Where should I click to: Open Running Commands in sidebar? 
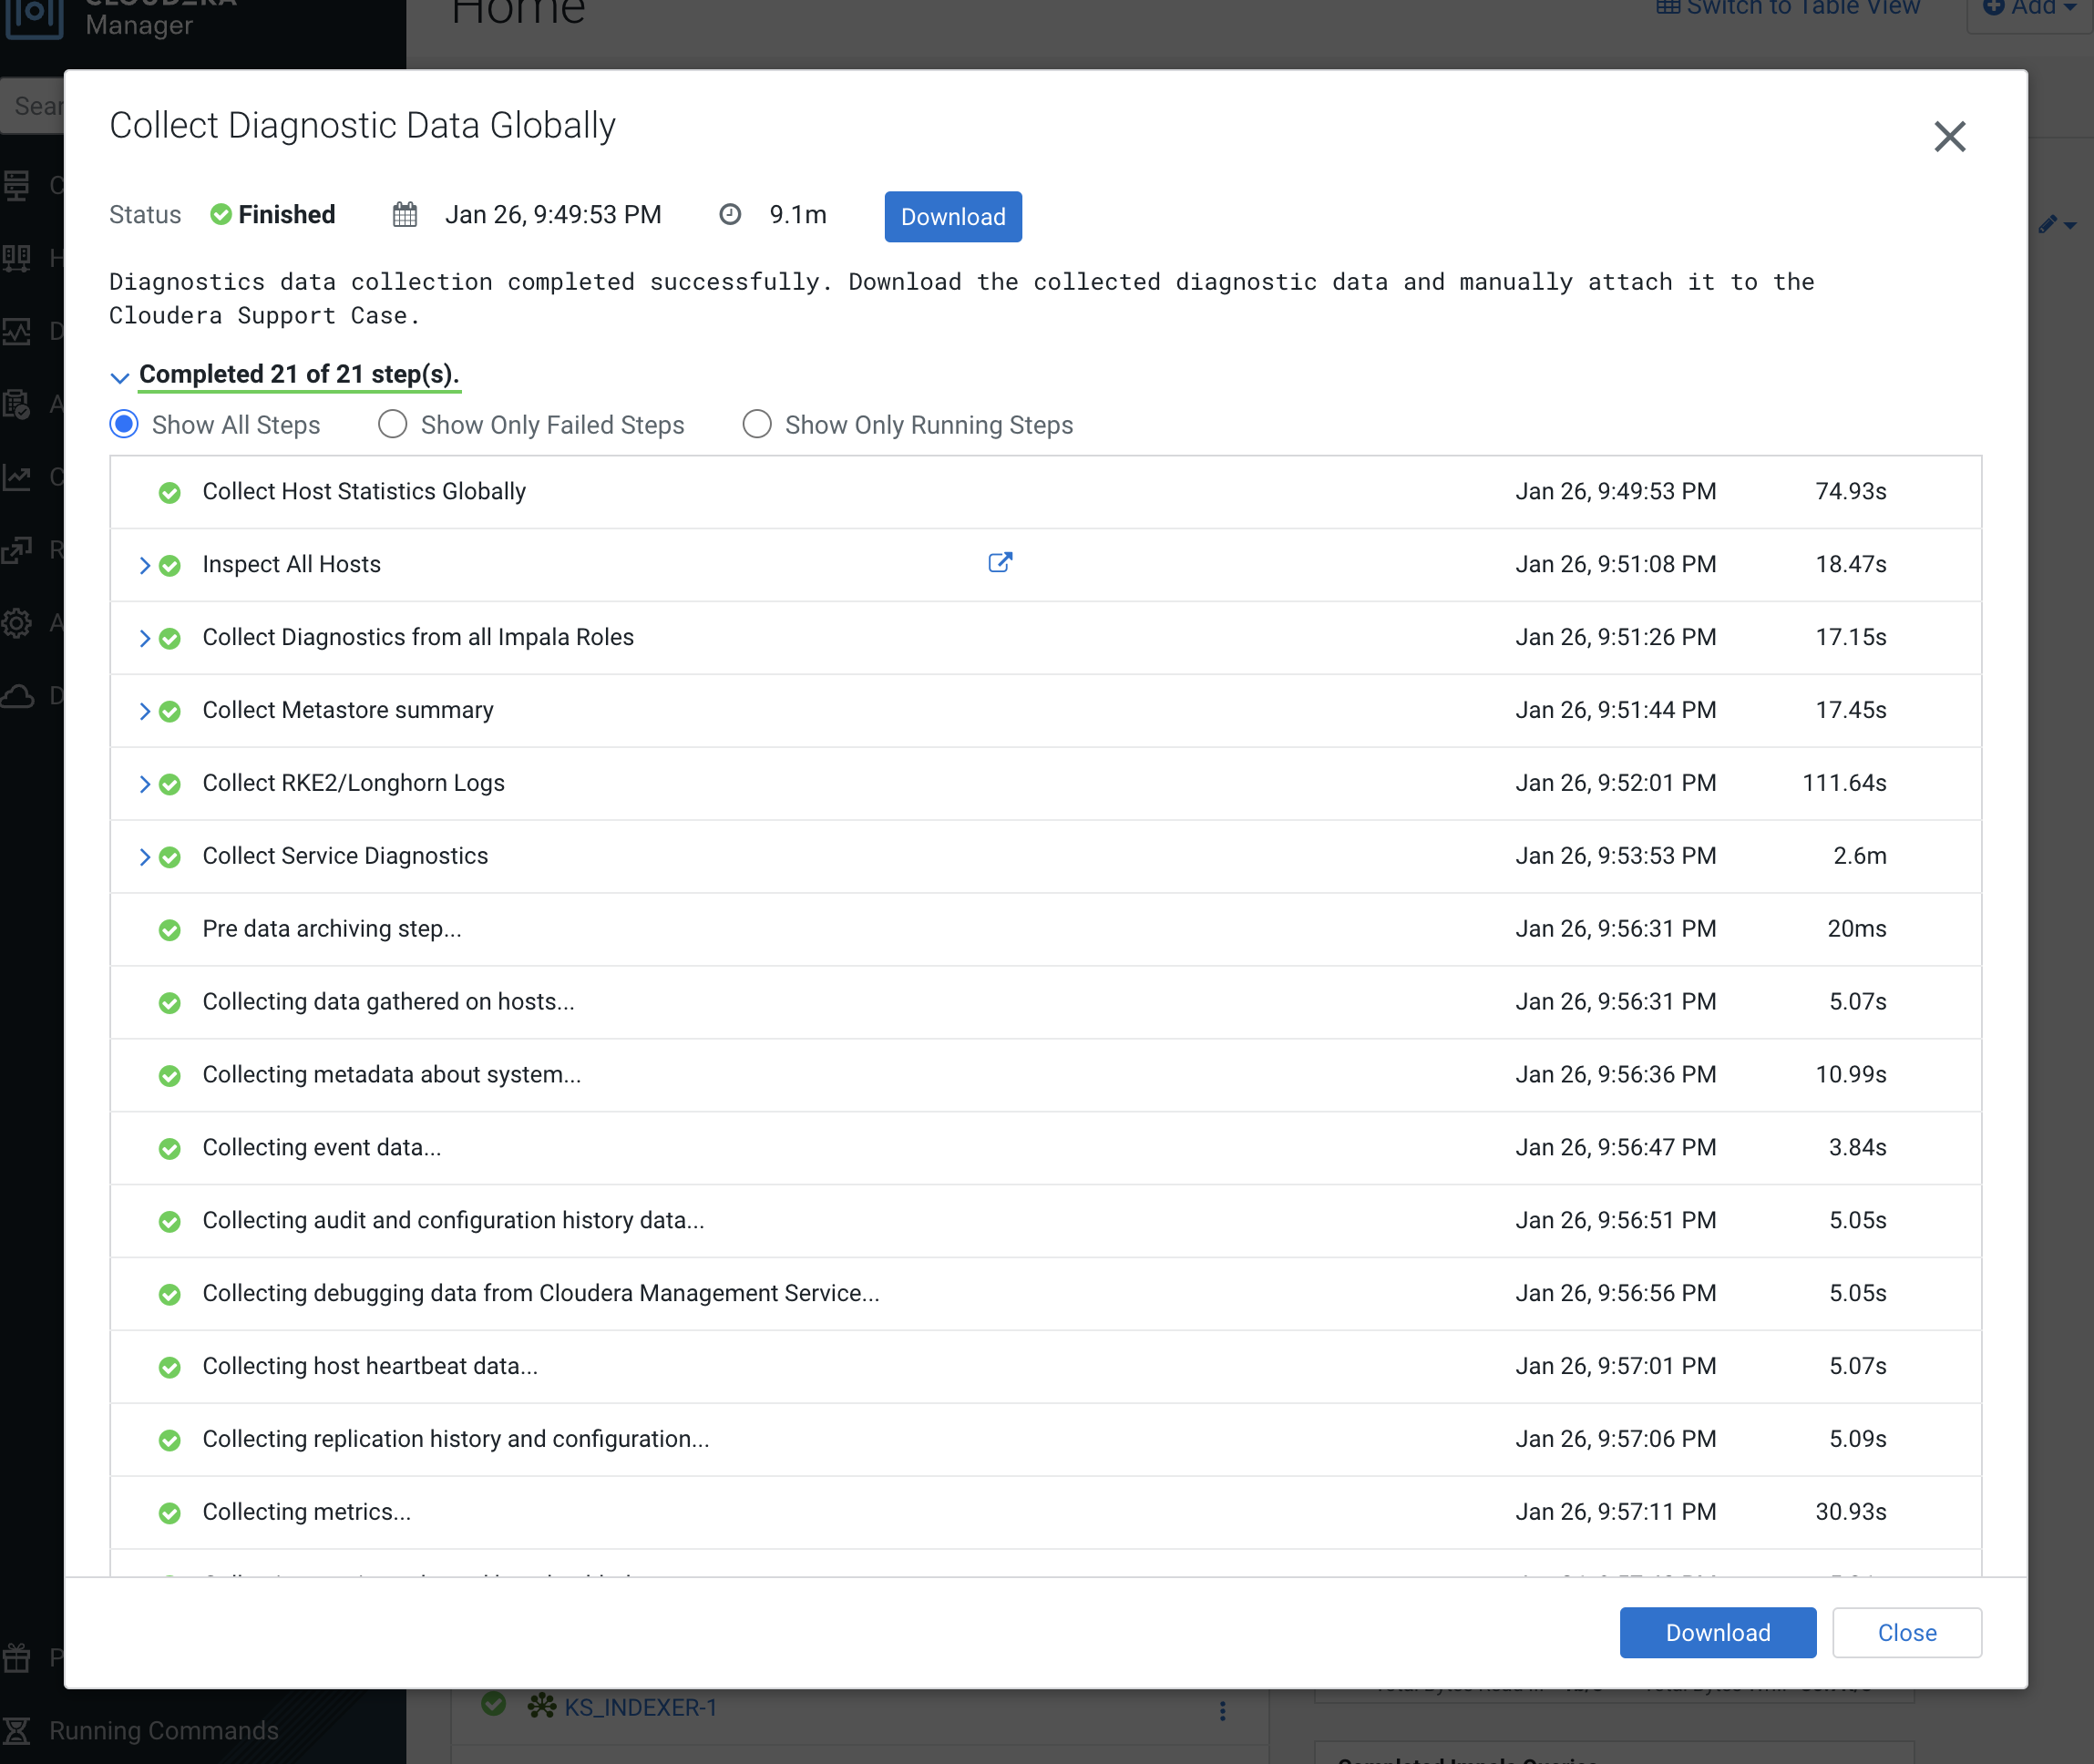coord(163,1730)
